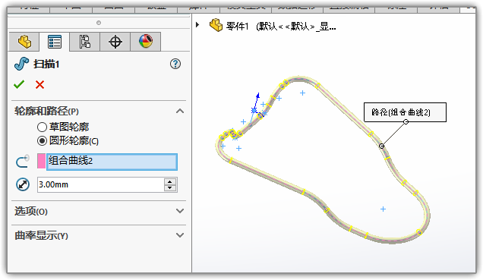Switch to the PropertyManager tab

point(55,42)
